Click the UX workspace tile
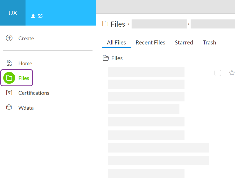Screen dimensions: 235x181 (13, 13)
